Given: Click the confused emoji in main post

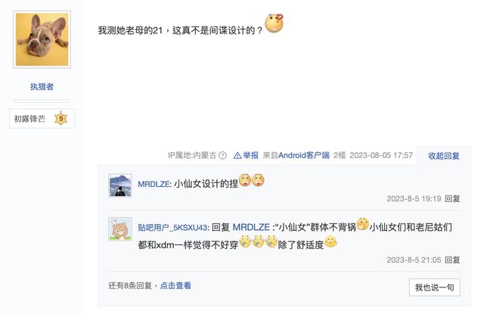Looking at the screenshot, I should [275, 23].
